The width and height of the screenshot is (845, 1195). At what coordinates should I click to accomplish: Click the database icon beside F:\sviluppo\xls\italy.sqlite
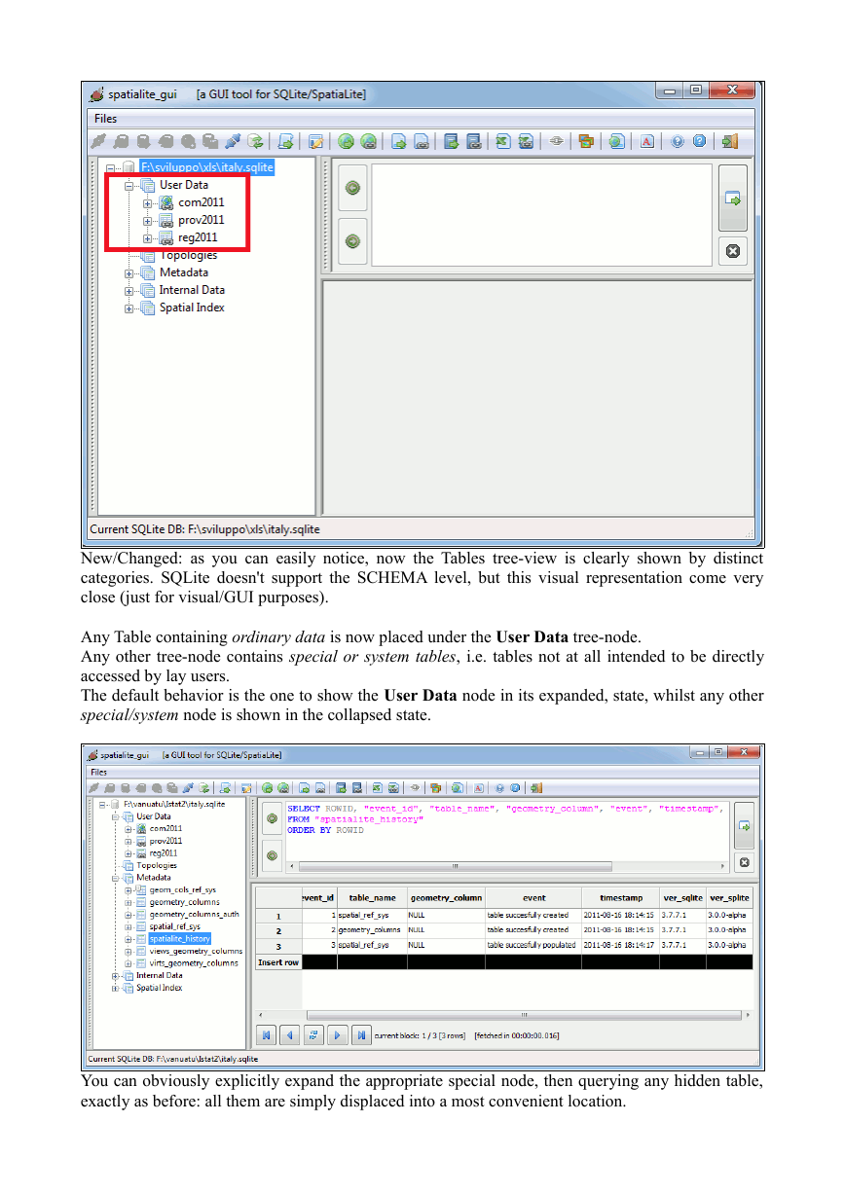click(129, 167)
